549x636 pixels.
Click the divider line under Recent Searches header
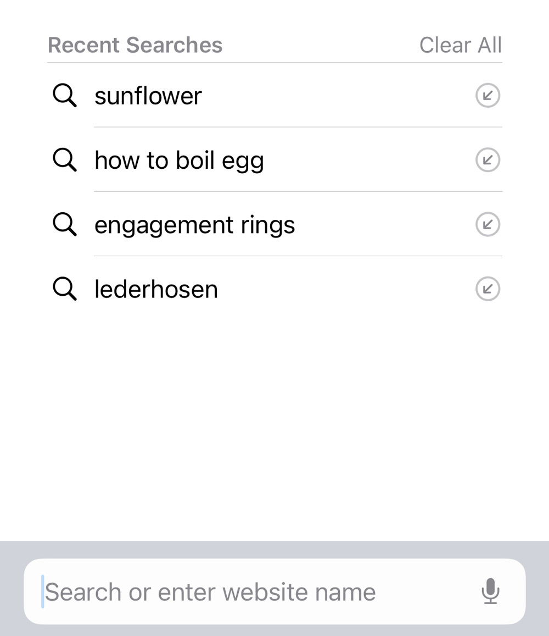[274, 63]
